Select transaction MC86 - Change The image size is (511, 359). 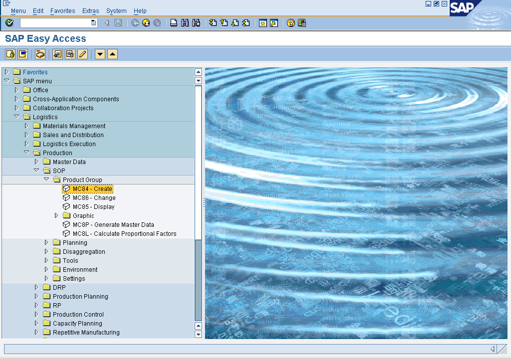(94, 198)
